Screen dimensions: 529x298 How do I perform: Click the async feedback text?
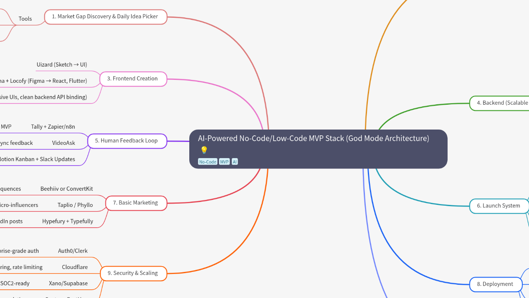17,143
